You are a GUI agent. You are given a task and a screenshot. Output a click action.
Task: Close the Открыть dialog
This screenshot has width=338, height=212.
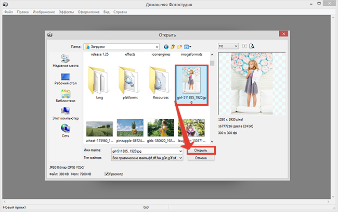(283, 34)
